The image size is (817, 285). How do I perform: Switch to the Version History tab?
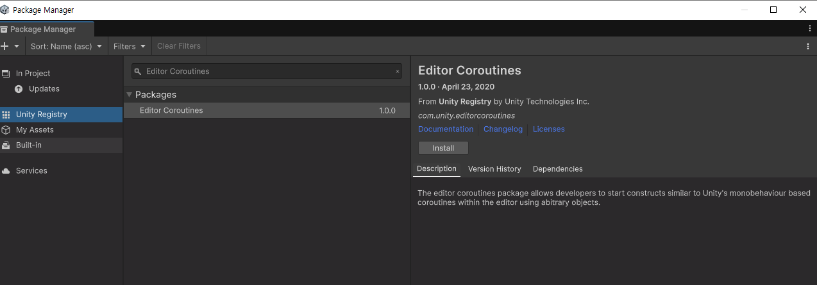coord(494,169)
